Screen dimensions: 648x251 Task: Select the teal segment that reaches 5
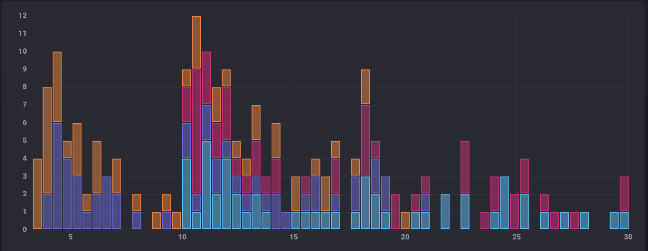206,185
